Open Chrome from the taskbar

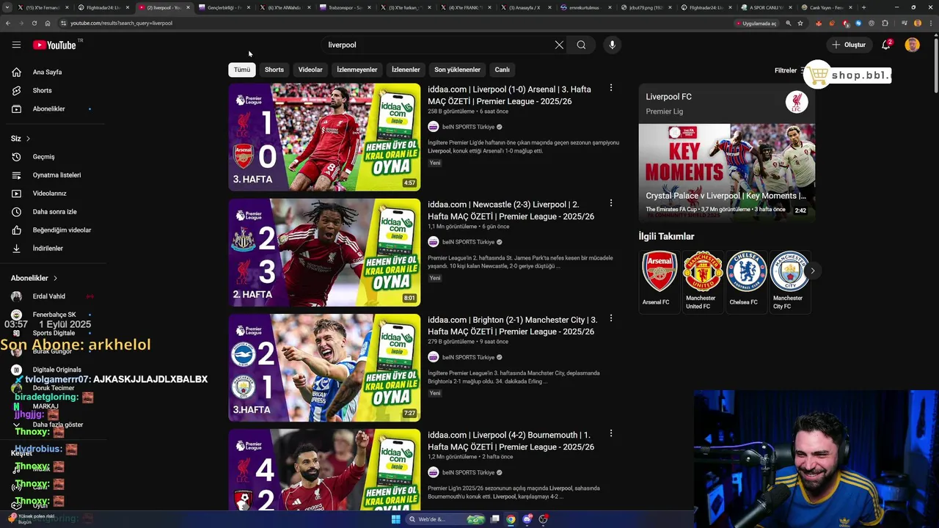(x=511, y=519)
